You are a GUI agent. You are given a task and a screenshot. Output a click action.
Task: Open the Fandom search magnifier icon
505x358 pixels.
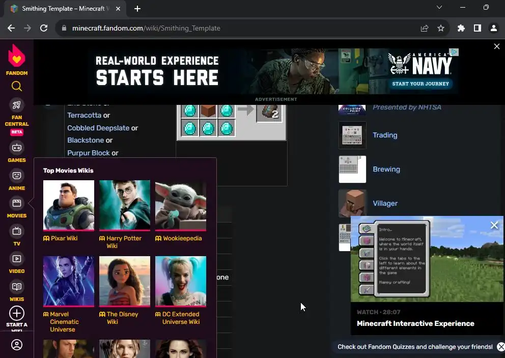17,86
